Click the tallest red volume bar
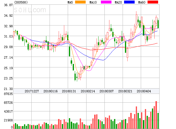 click(156, 115)
